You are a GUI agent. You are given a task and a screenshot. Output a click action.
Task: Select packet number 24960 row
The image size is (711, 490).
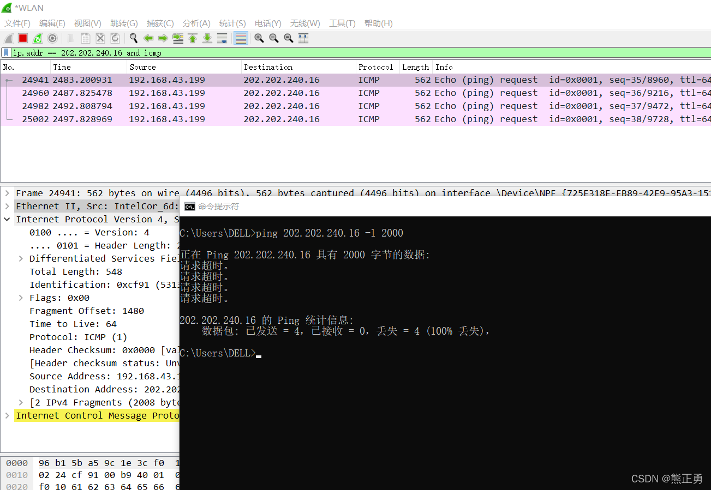pos(355,93)
